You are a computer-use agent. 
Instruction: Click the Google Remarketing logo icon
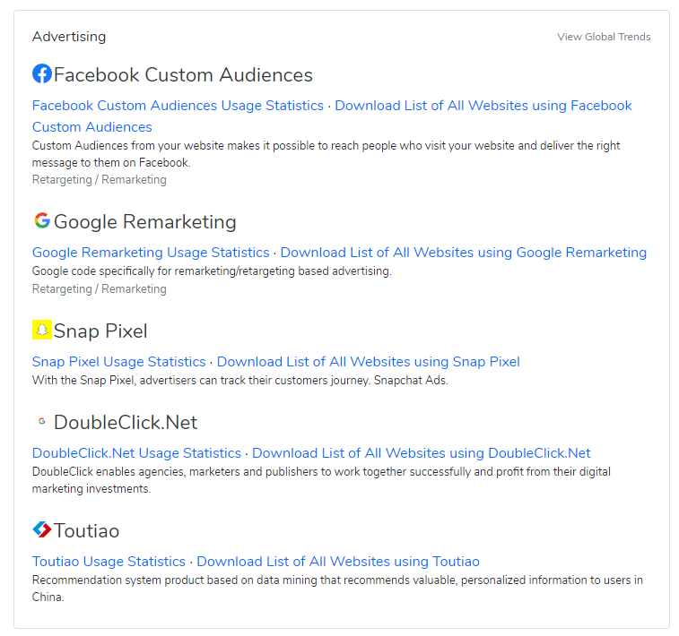(41, 220)
